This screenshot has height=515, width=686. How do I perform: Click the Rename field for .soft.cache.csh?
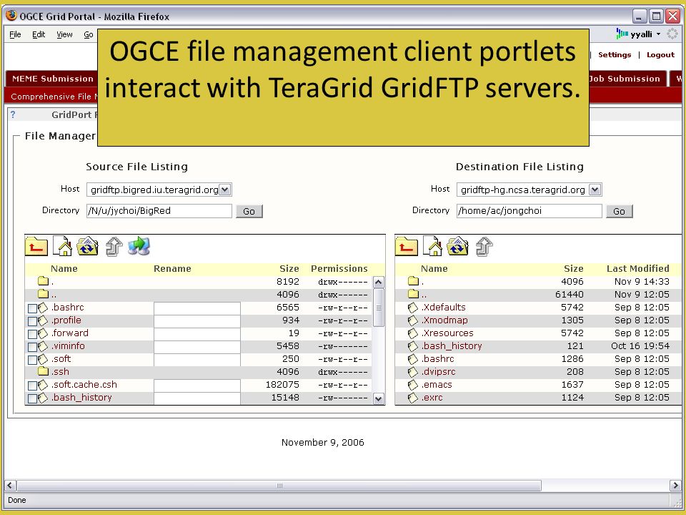click(197, 386)
